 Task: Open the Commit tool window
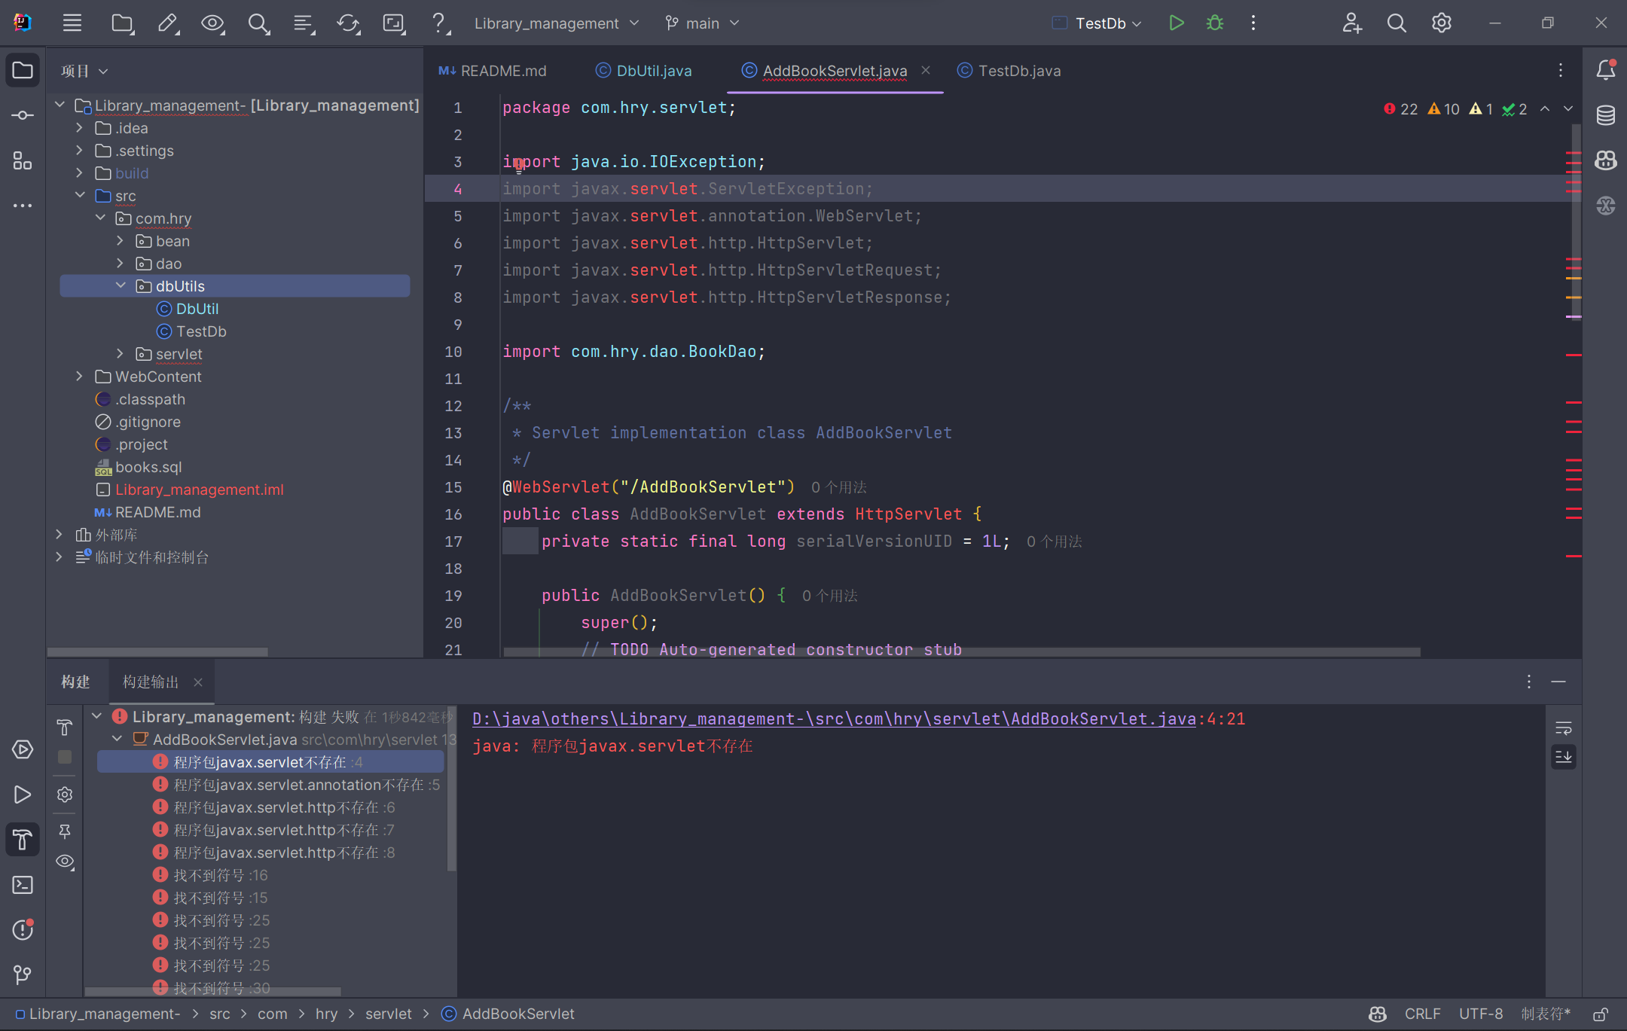pos(23,115)
